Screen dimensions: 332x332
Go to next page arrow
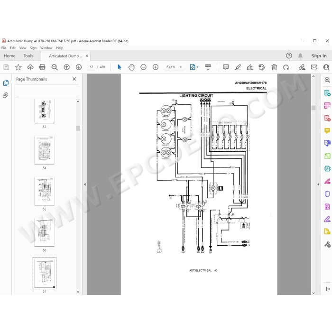[x=79, y=67]
